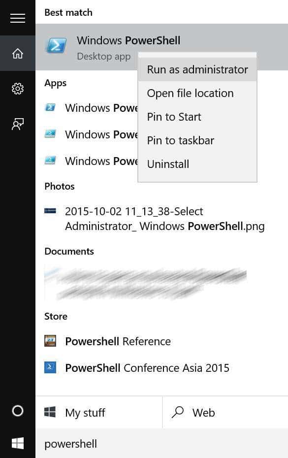The width and height of the screenshot is (288, 458).
Task: Click the large Windows PowerShell best match icon
Action: [56, 46]
